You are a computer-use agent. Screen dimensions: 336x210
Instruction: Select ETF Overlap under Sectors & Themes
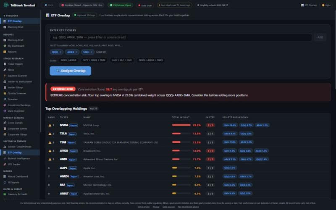(x=20, y=152)
